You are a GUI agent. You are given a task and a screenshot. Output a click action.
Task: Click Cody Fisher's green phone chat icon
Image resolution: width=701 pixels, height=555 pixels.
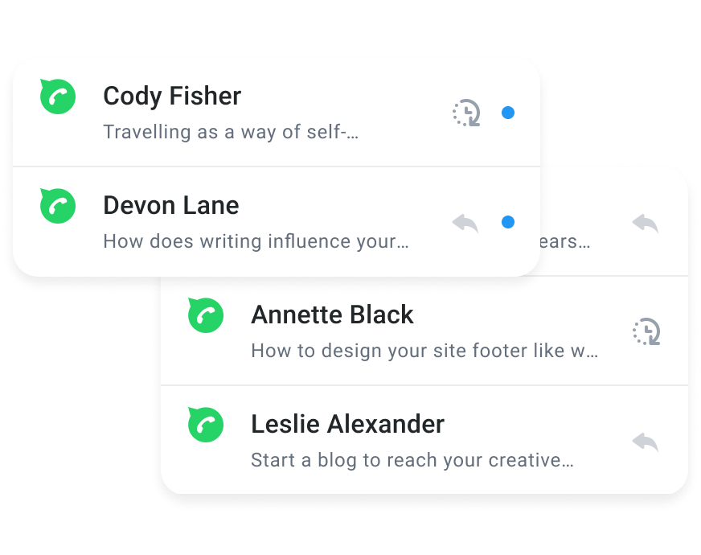tap(58, 97)
